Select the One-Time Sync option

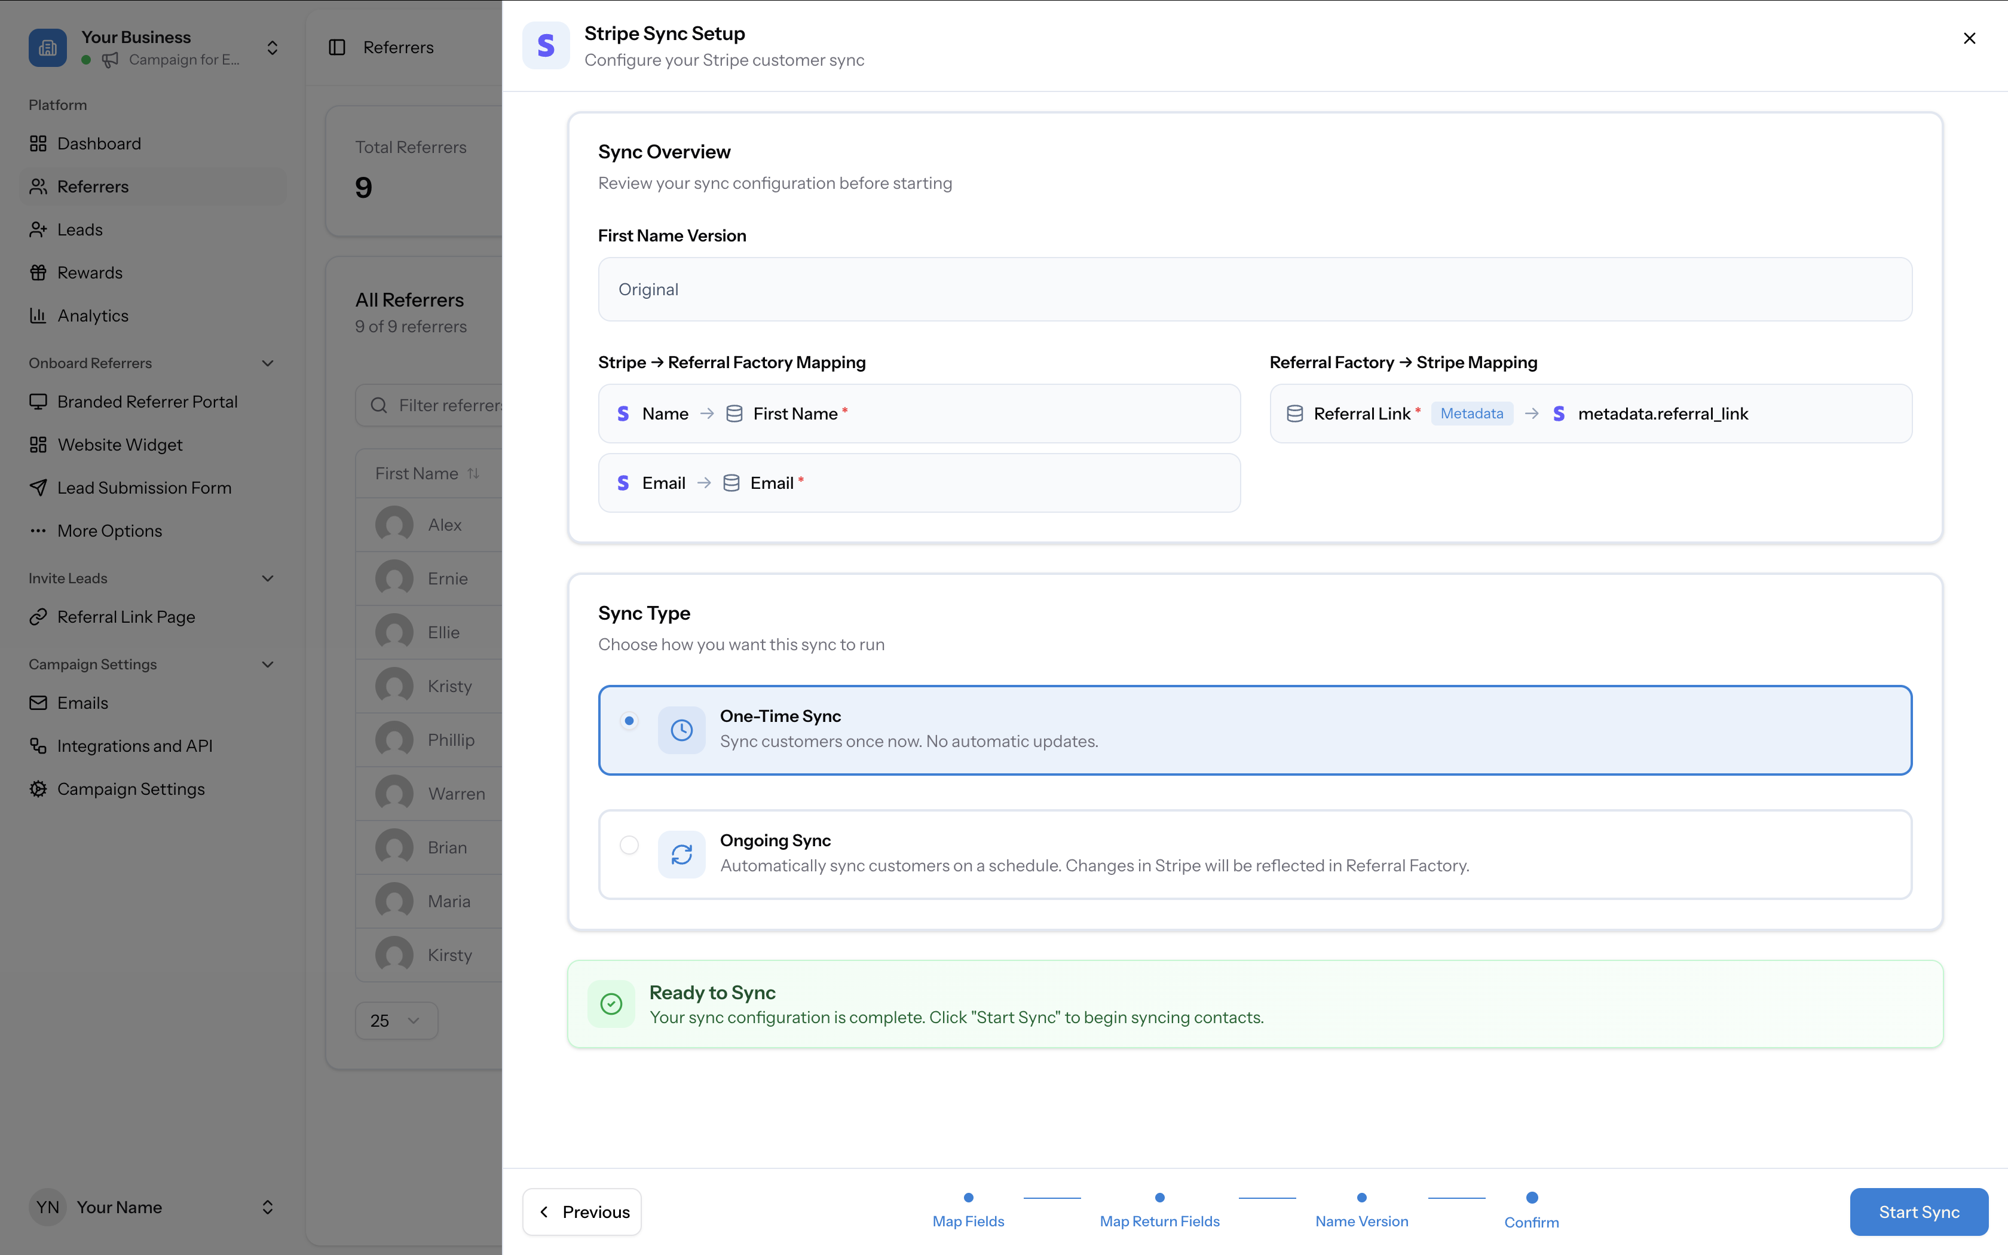click(x=630, y=721)
